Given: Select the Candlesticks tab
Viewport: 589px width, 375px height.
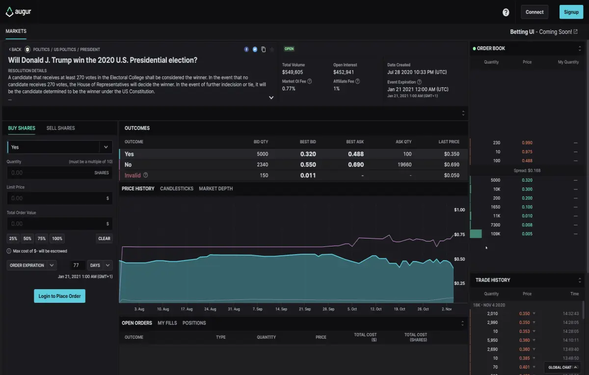Looking at the screenshot, I should pos(177,189).
